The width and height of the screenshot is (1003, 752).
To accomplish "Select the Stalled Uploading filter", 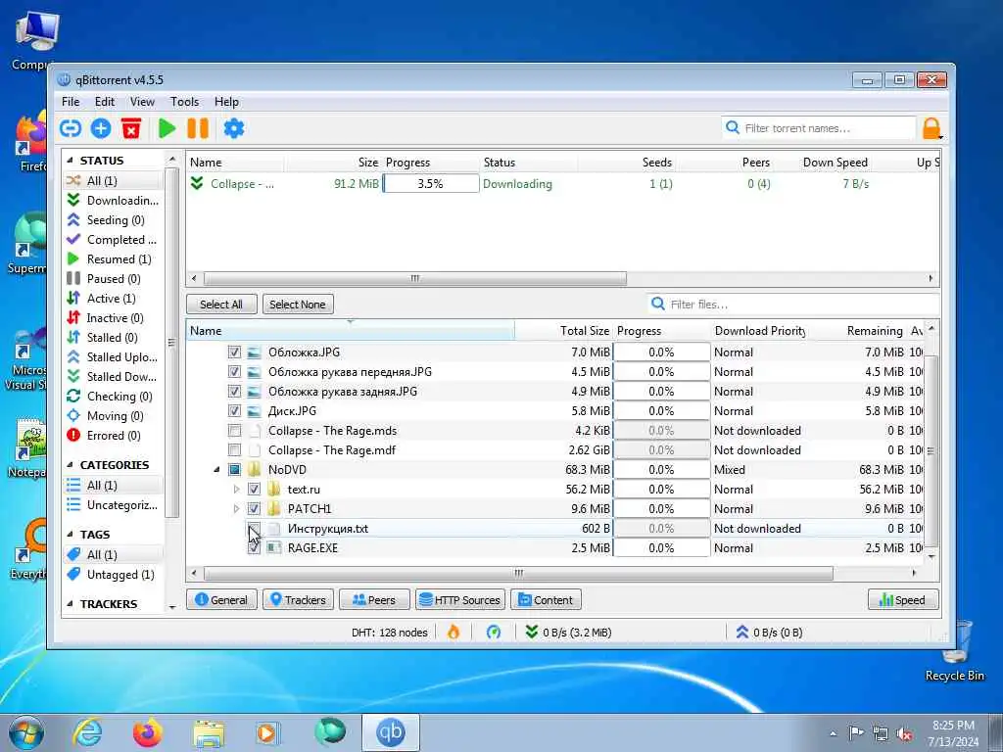I will click(x=113, y=356).
